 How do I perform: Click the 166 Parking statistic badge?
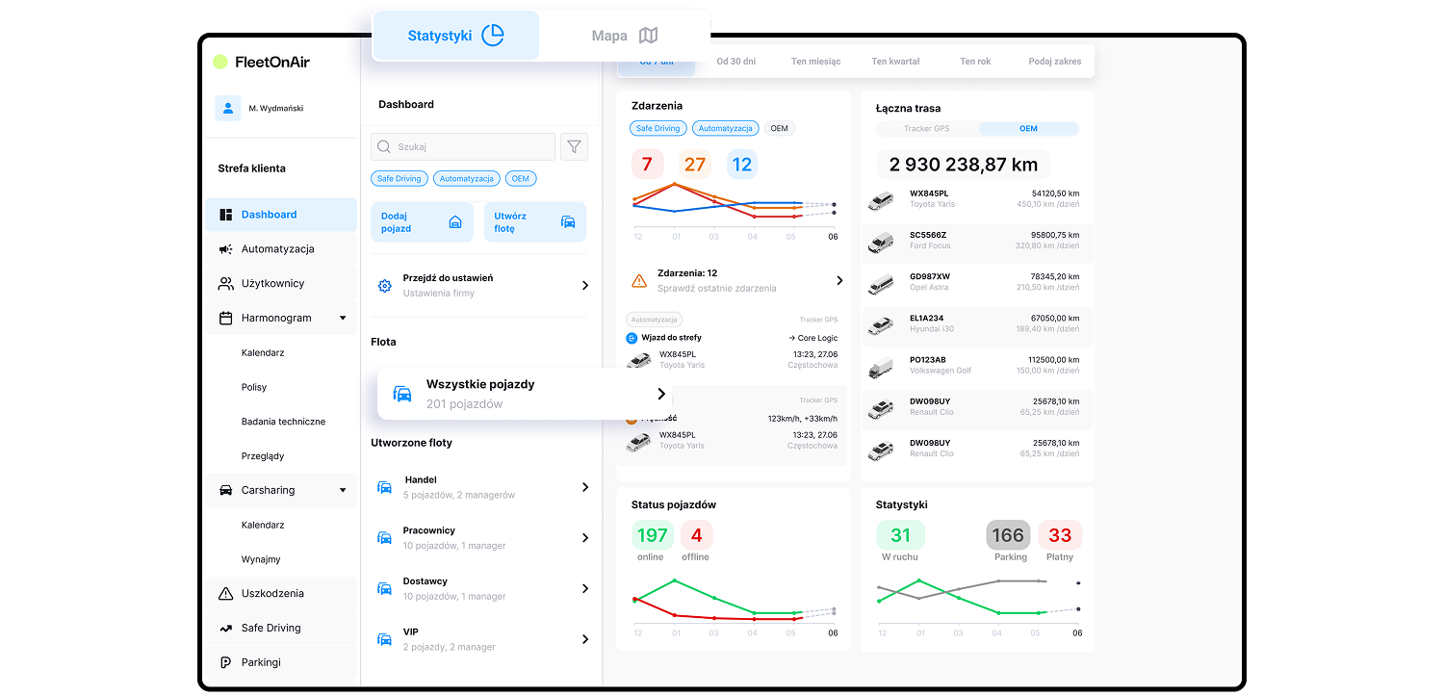(1008, 535)
